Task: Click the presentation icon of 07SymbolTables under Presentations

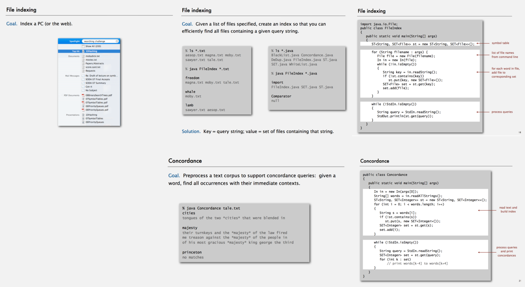Action: [x=83, y=118]
